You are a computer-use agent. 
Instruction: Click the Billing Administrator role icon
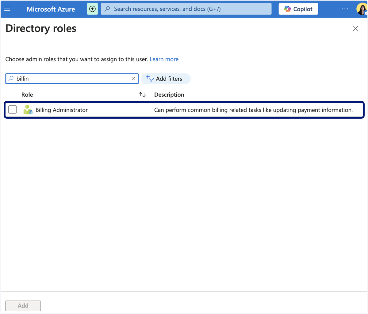point(28,110)
